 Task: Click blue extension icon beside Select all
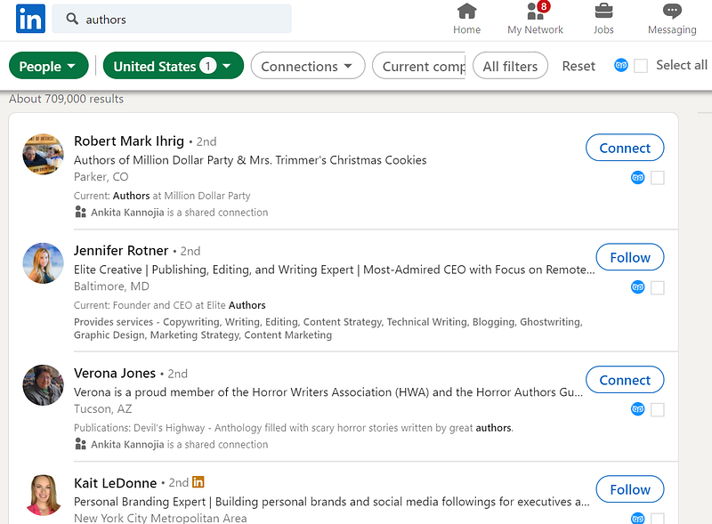[x=620, y=65]
